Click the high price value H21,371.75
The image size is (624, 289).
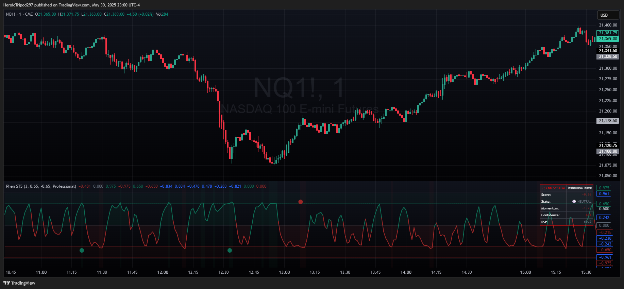coord(69,14)
